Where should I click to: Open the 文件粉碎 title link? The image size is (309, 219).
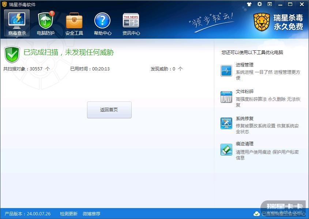[x=245, y=92]
